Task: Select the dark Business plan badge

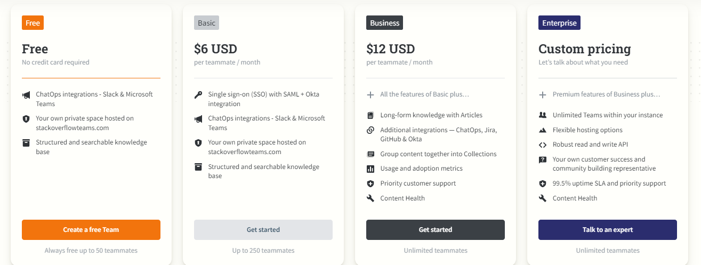Action: click(384, 23)
